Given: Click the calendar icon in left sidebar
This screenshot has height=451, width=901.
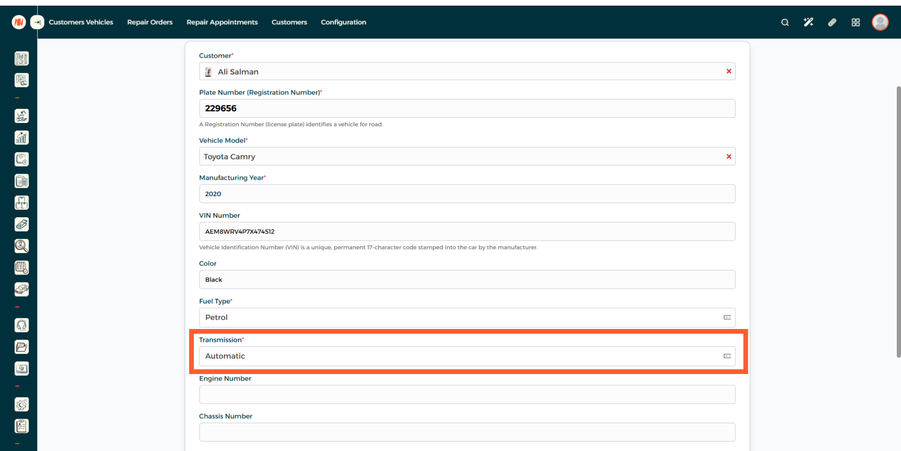Looking at the screenshot, I should click(x=22, y=268).
